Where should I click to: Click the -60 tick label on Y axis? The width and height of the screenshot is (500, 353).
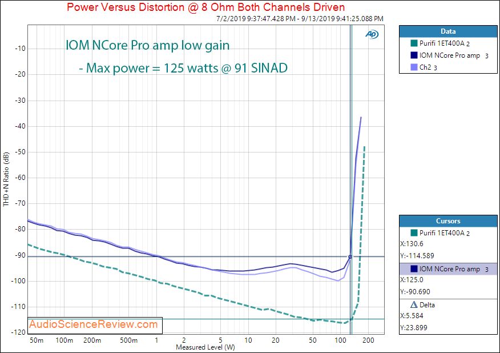pyautogui.click(x=20, y=178)
